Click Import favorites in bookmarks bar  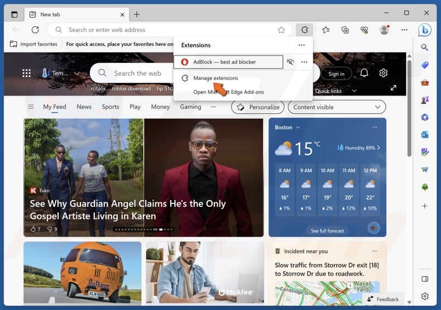pyautogui.click(x=33, y=44)
